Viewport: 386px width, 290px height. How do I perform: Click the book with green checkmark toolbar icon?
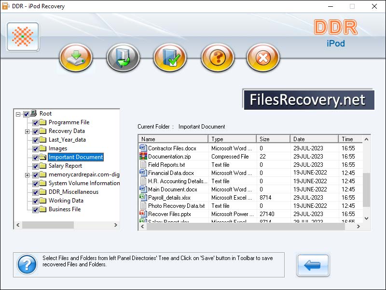point(170,58)
